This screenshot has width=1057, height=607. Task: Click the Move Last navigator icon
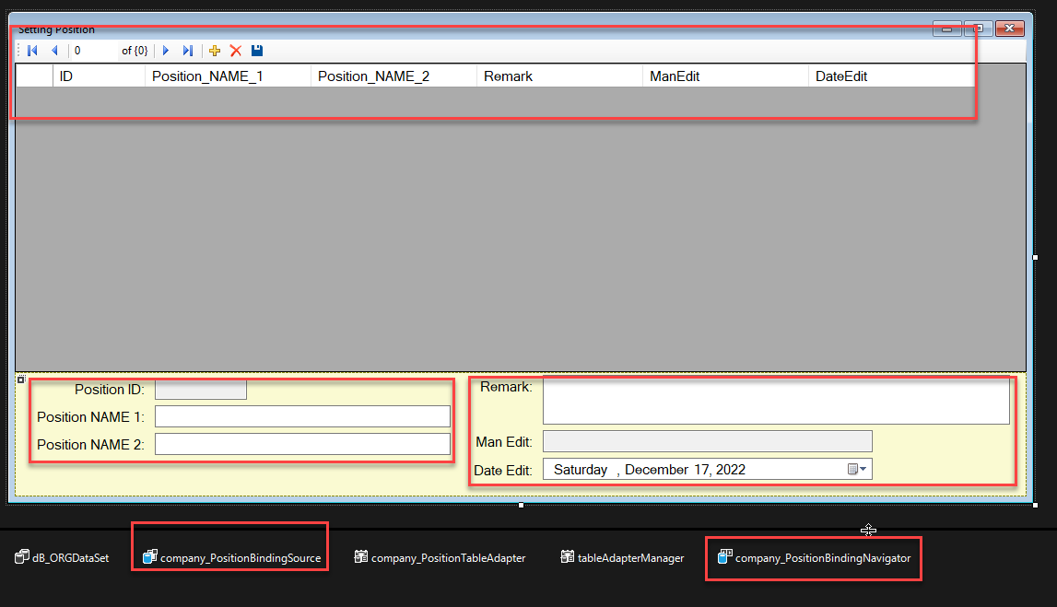tap(188, 51)
